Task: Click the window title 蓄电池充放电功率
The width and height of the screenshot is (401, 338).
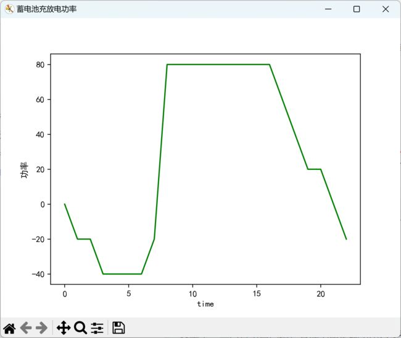Action: [46, 9]
